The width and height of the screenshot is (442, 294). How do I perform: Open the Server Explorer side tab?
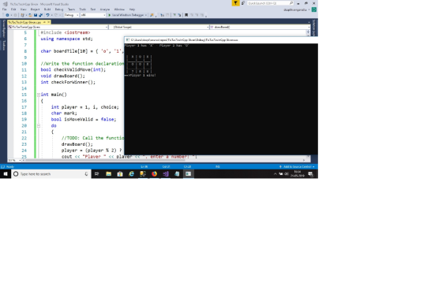click(x=4, y=28)
